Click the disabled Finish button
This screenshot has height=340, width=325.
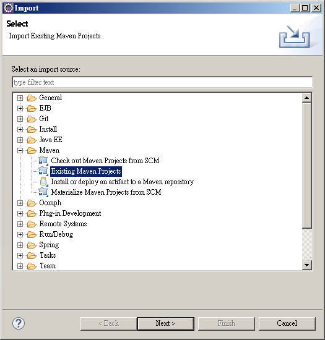(227, 324)
